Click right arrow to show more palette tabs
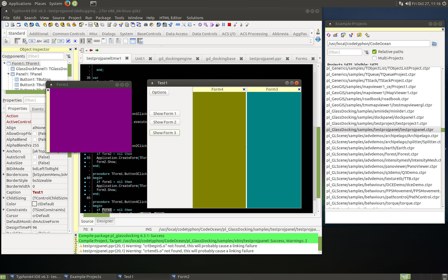This screenshot has width=448, height=280. click(312, 33)
